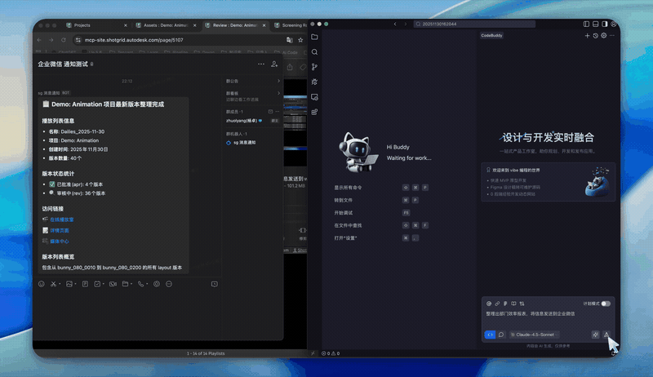Click the enhance prompt sparkle icon
653x377 pixels.
(x=596, y=335)
